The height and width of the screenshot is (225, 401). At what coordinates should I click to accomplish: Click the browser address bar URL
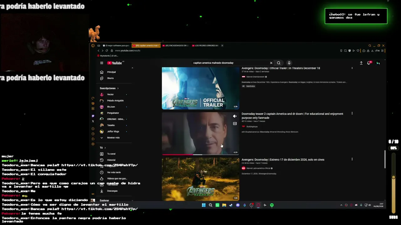tap(128, 51)
